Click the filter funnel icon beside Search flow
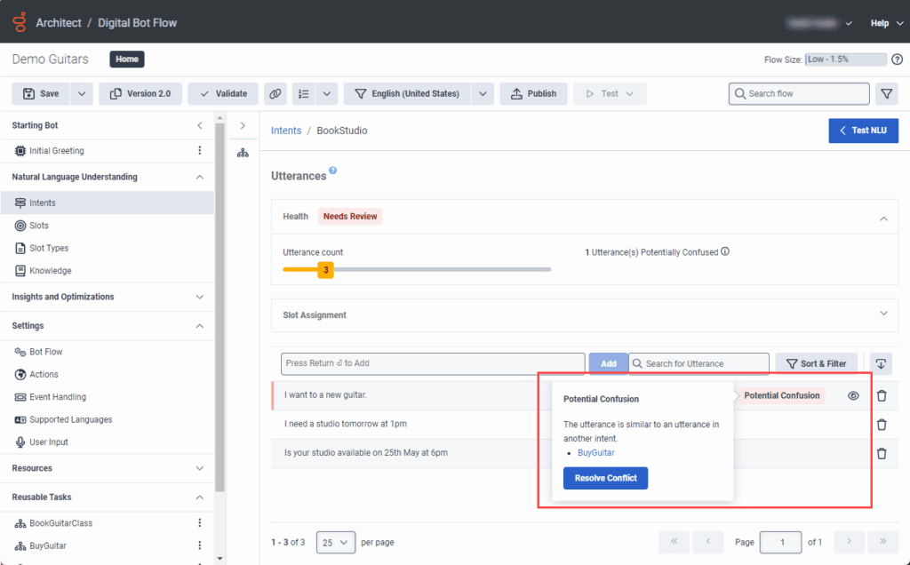 coord(885,93)
